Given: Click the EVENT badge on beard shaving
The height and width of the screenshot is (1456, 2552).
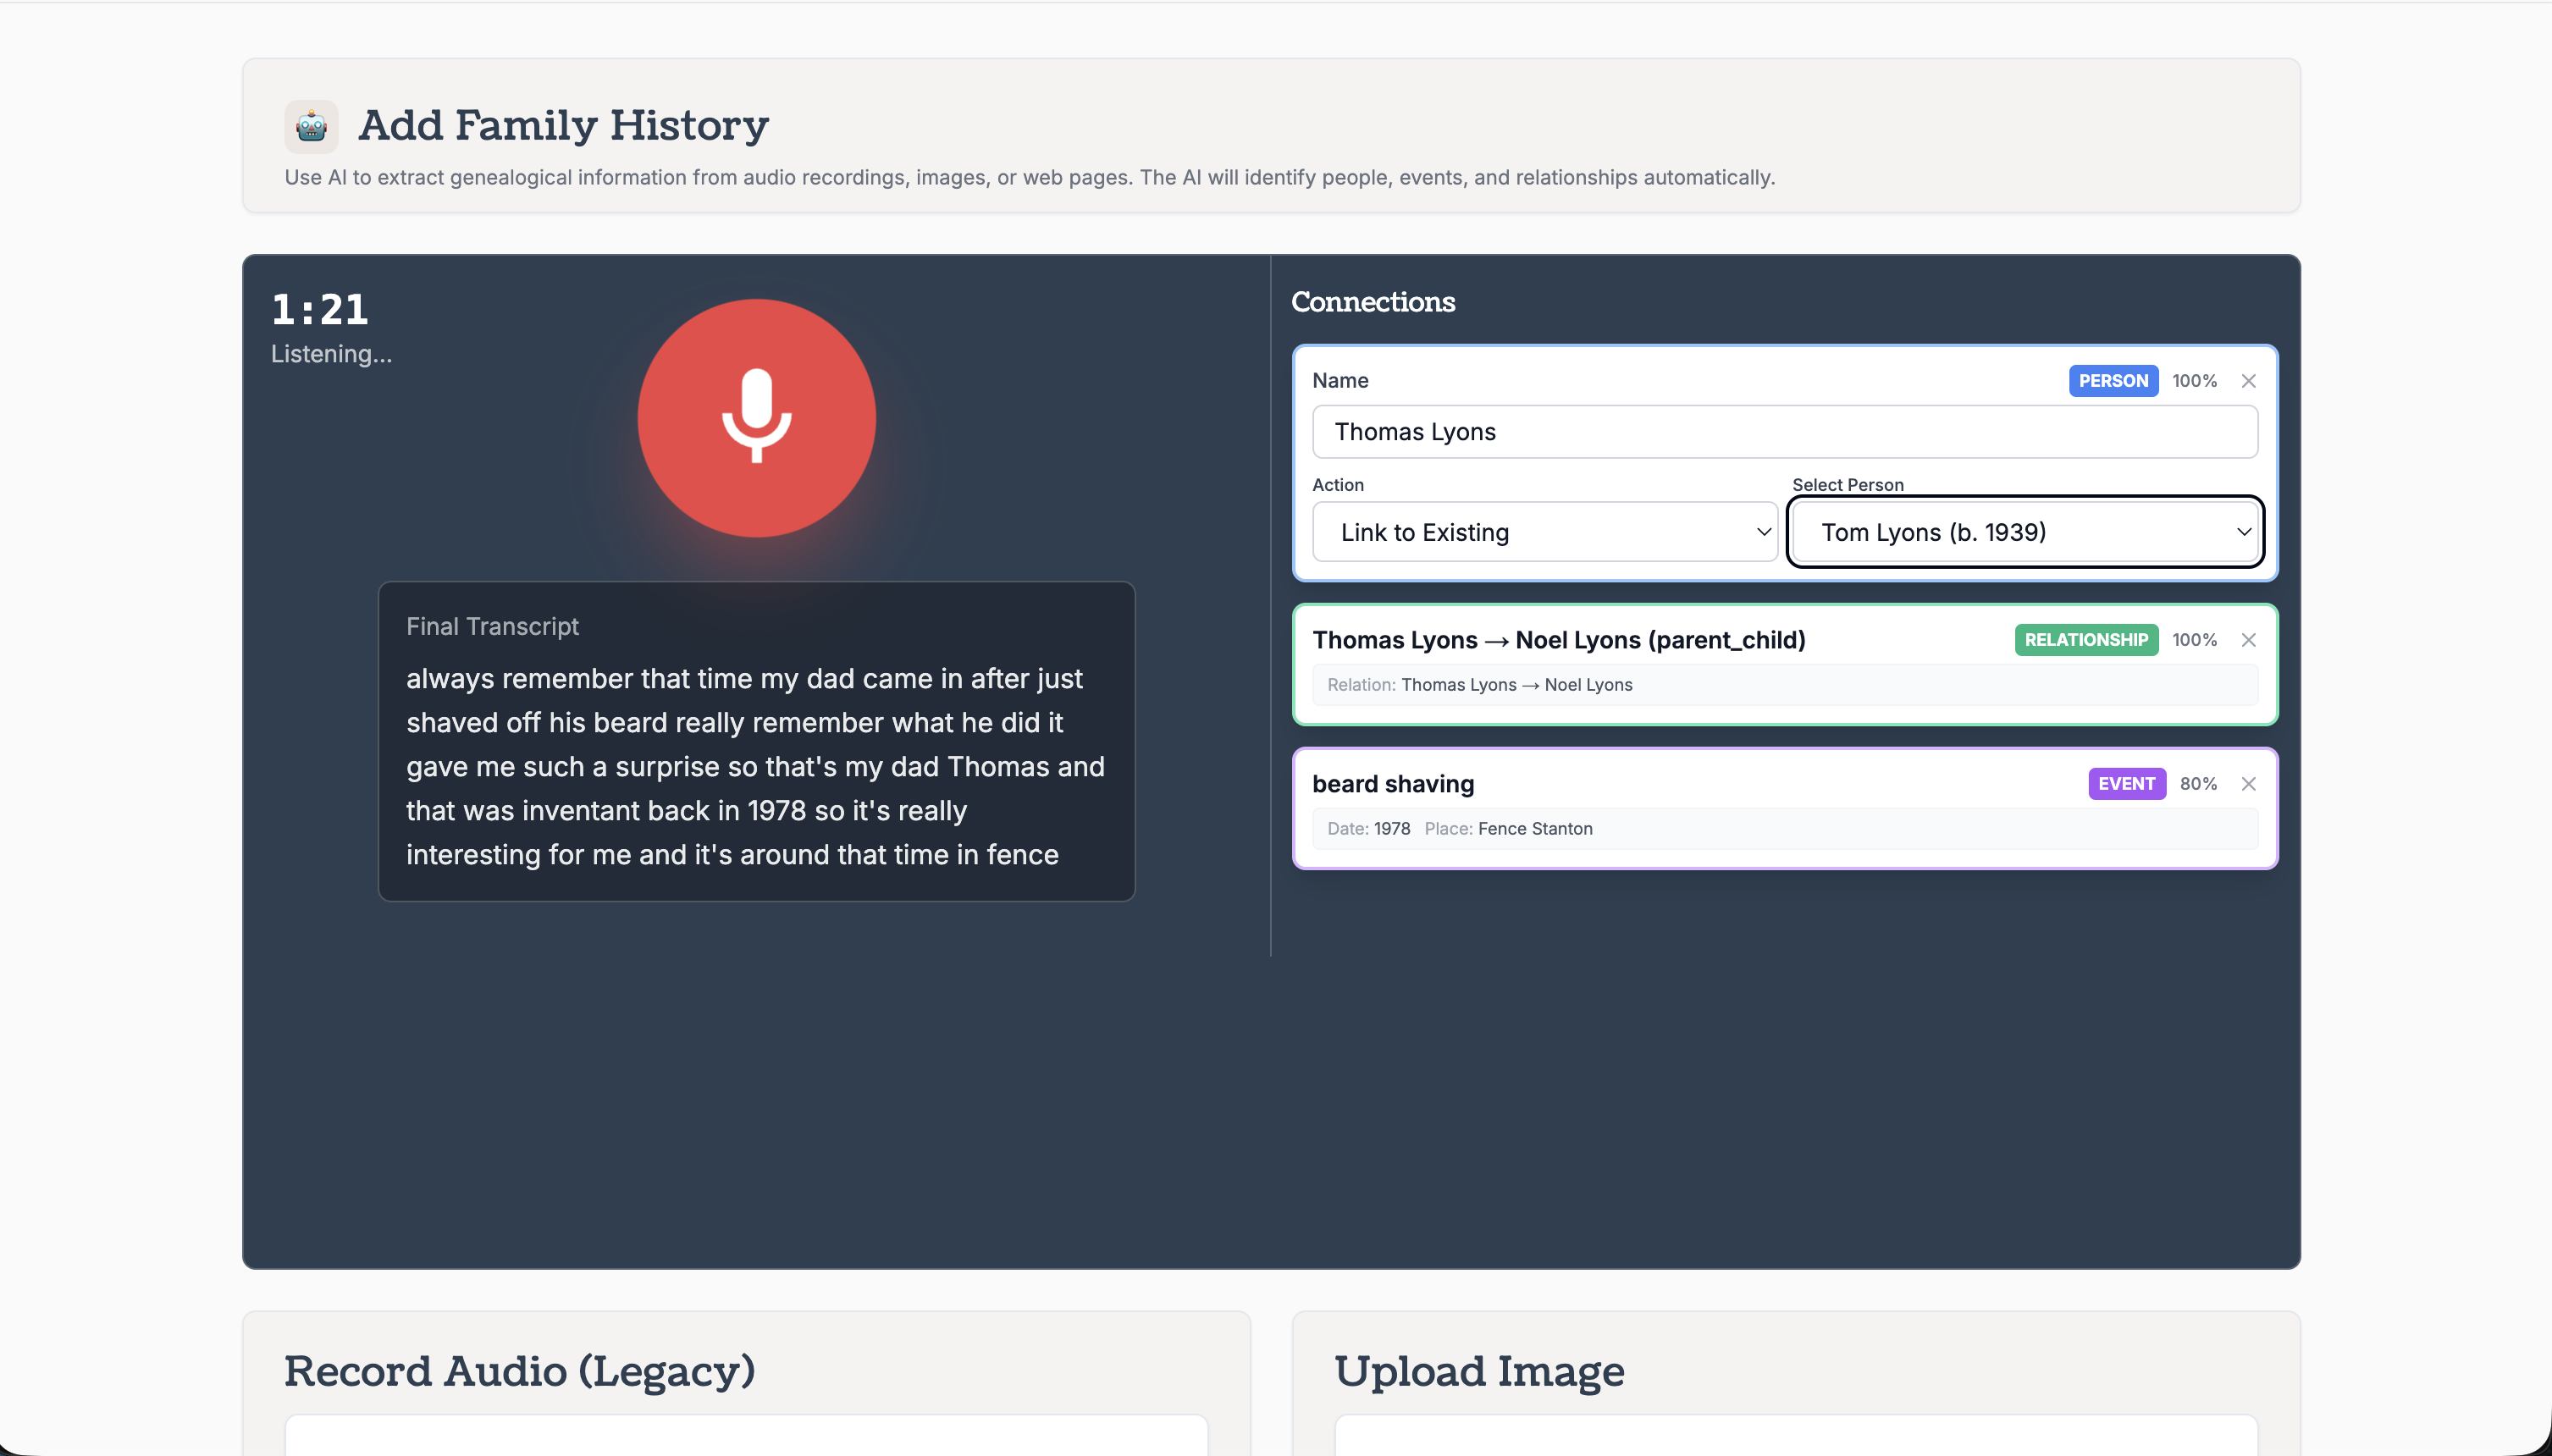Looking at the screenshot, I should [x=2127, y=784].
